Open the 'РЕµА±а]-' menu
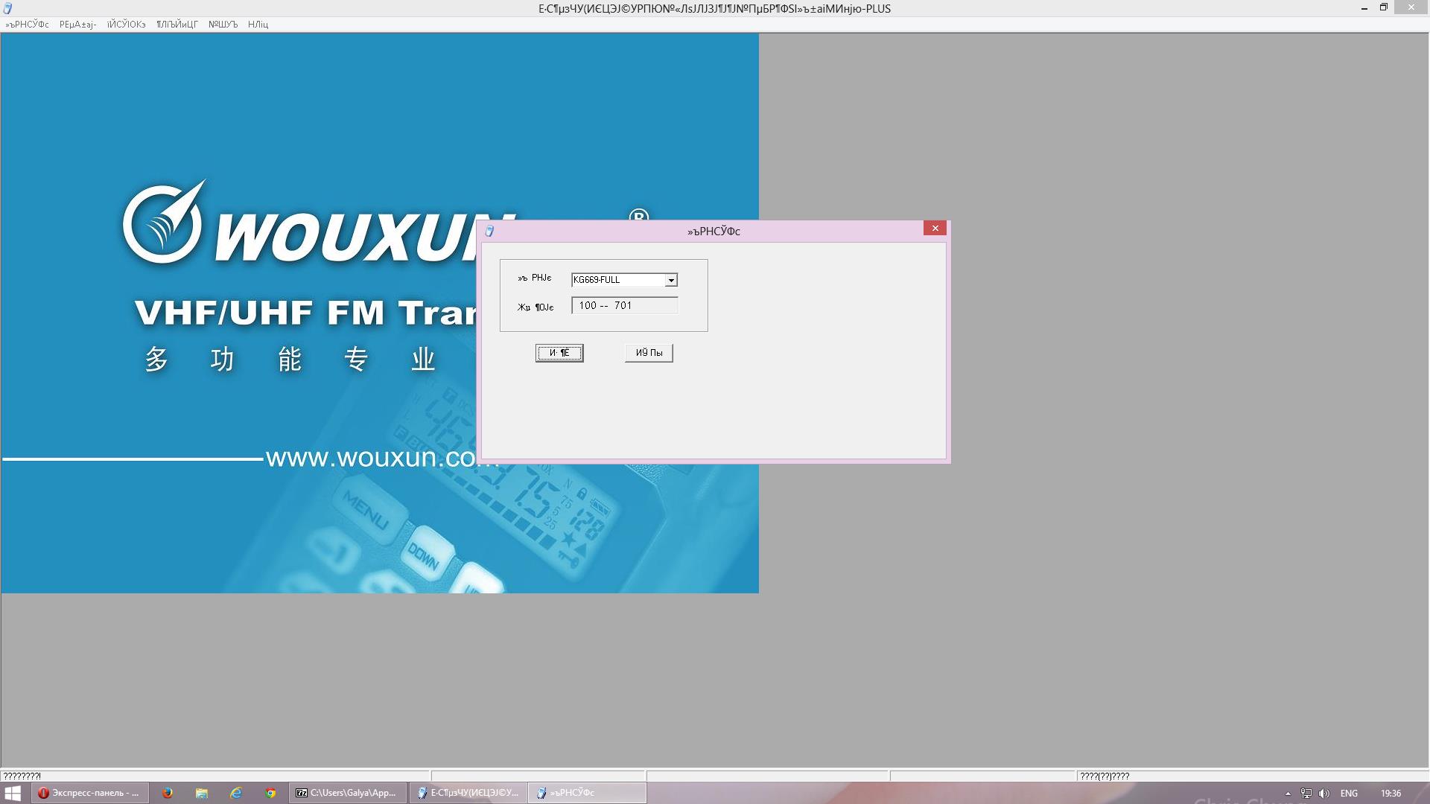Screen dimensions: 1430x804 click(78, 25)
